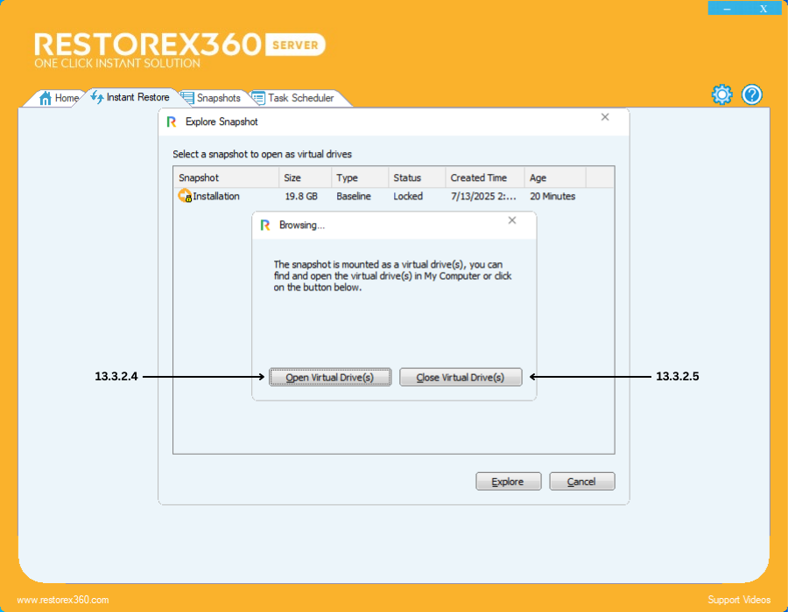The image size is (788, 612).
Task: Click the Browsing dialog logo icon
Action: coord(265,226)
